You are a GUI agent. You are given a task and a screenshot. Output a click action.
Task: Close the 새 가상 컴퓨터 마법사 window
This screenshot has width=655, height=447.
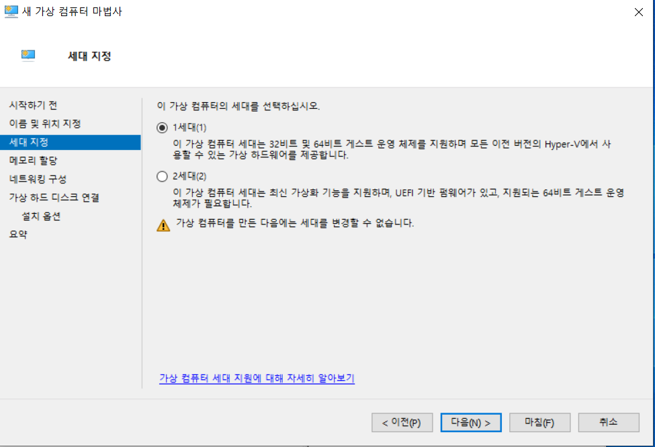(639, 12)
